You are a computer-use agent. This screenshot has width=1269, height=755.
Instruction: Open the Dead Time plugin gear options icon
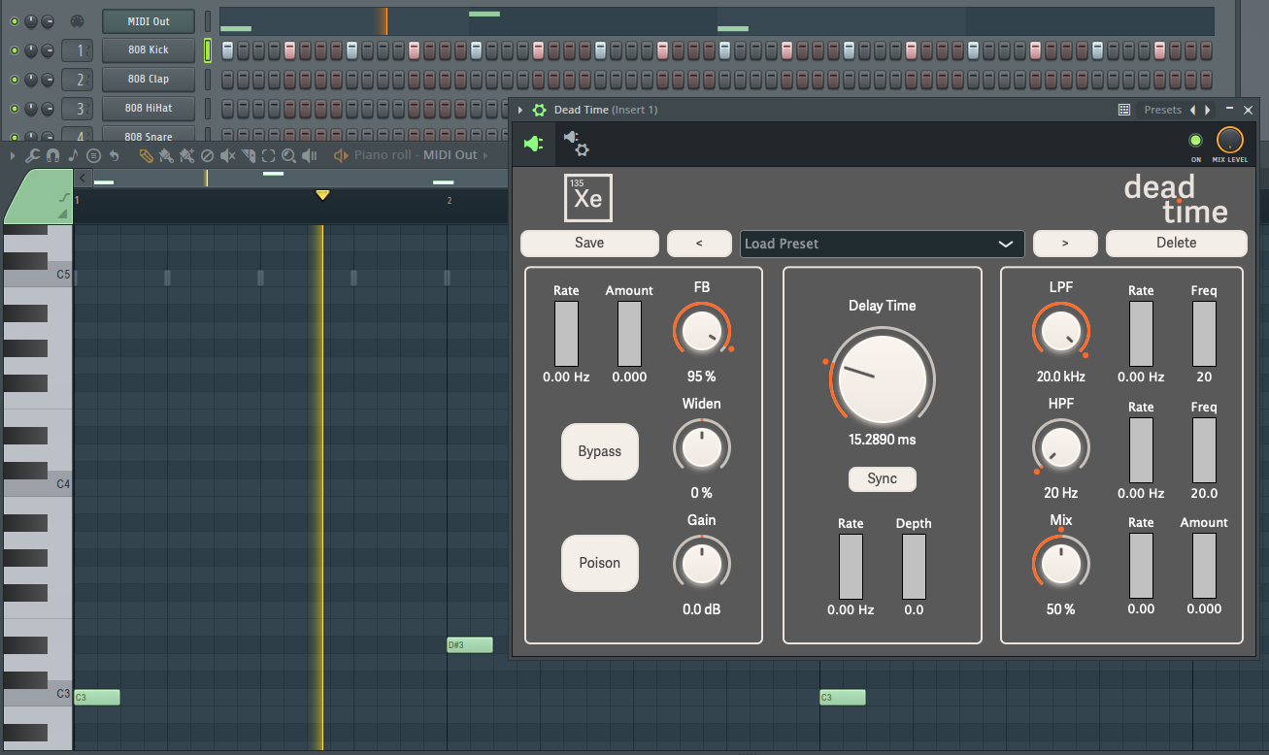pos(540,110)
